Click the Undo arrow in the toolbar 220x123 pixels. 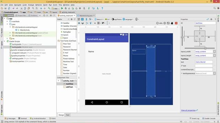[13, 8]
